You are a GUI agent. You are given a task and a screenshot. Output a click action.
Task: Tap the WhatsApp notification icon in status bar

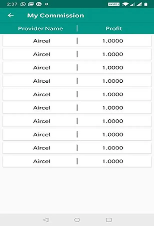click(x=23, y=4)
